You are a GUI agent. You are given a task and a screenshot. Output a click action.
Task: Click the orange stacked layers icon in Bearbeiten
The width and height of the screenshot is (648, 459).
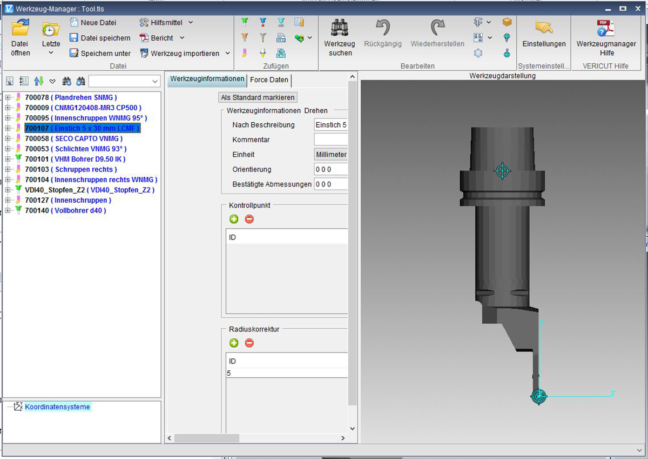[507, 23]
